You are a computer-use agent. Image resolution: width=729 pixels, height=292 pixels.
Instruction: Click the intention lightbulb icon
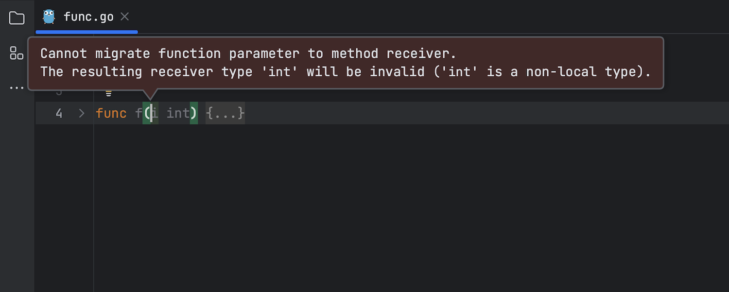[108, 93]
